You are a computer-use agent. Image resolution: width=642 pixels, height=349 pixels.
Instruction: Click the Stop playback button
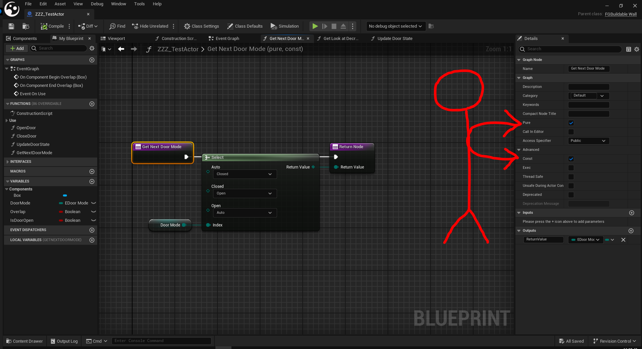click(x=334, y=26)
